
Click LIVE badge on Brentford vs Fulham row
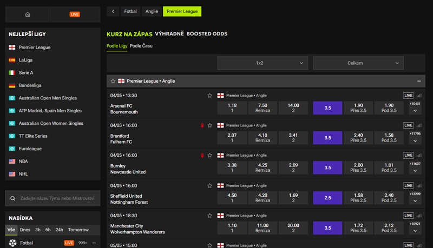(408, 125)
